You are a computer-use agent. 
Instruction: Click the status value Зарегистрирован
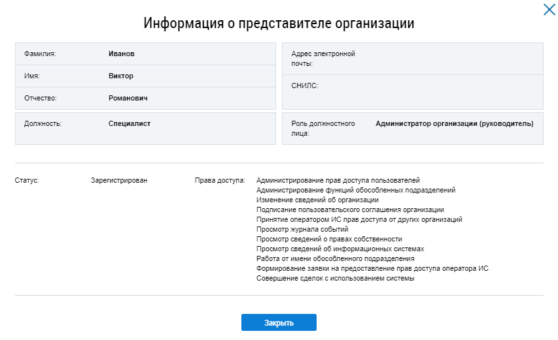[x=119, y=180]
